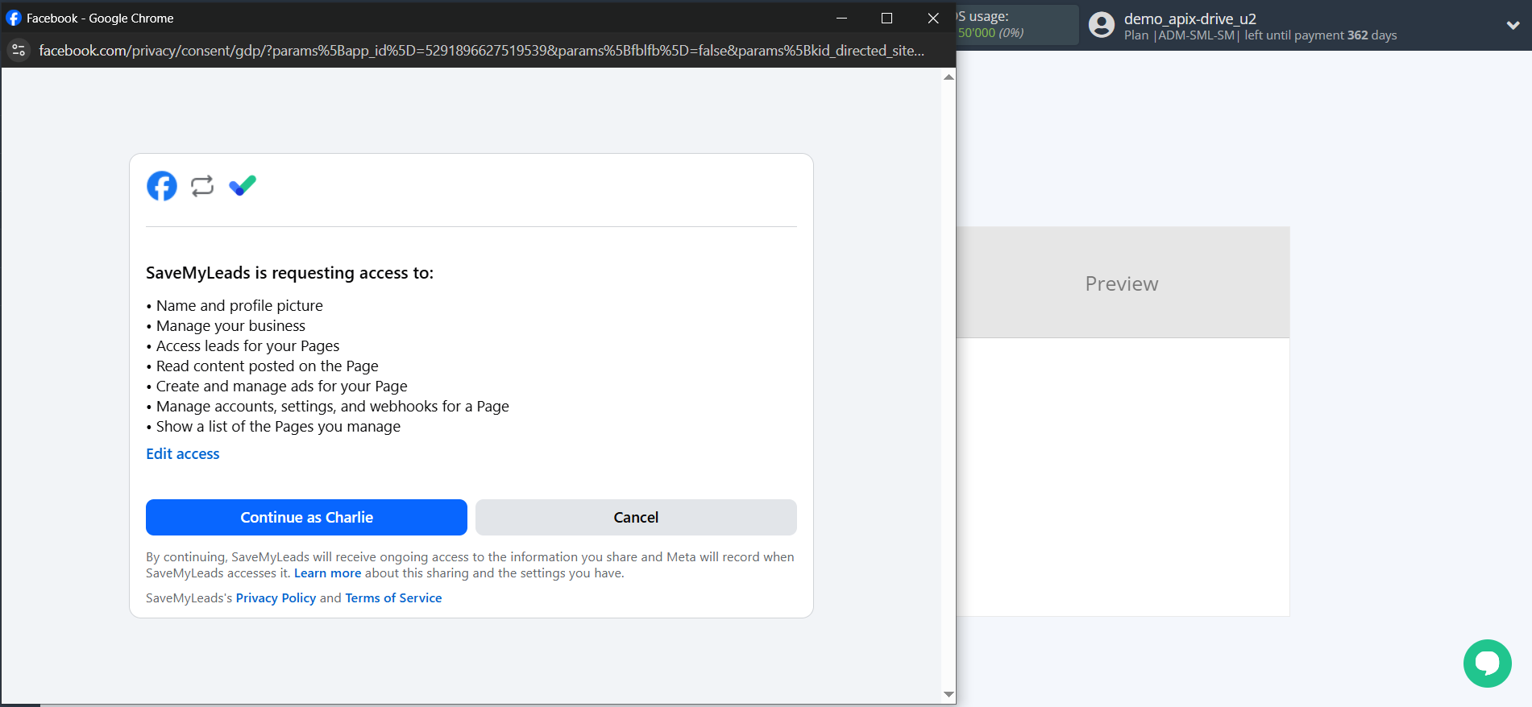1532x707 pixels.
Task: Select the Preview panel header
Action: coord(1121,283)
